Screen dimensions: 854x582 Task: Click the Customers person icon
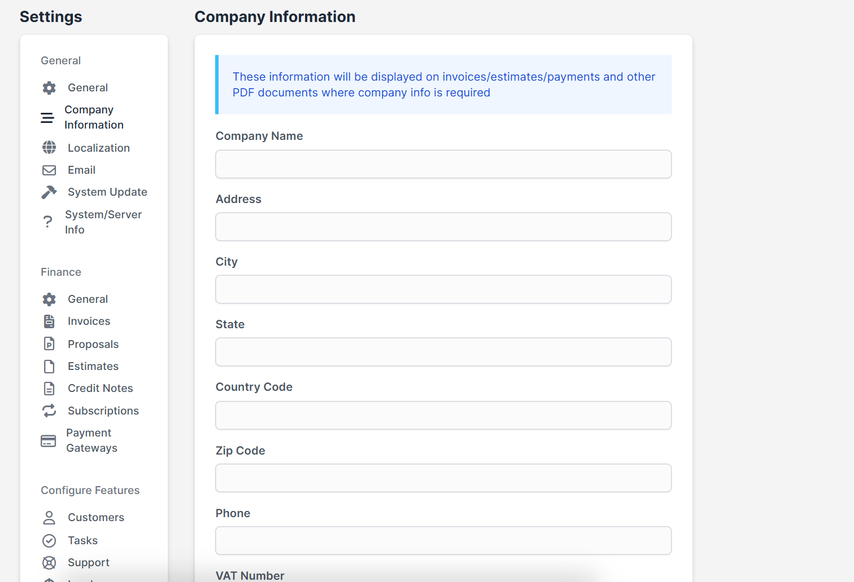click(x=49, y=518)
